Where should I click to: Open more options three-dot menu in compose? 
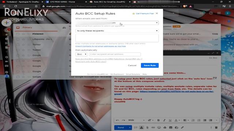[211, 127]
